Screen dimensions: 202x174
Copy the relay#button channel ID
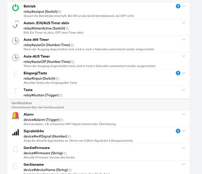tap(61, 95)
